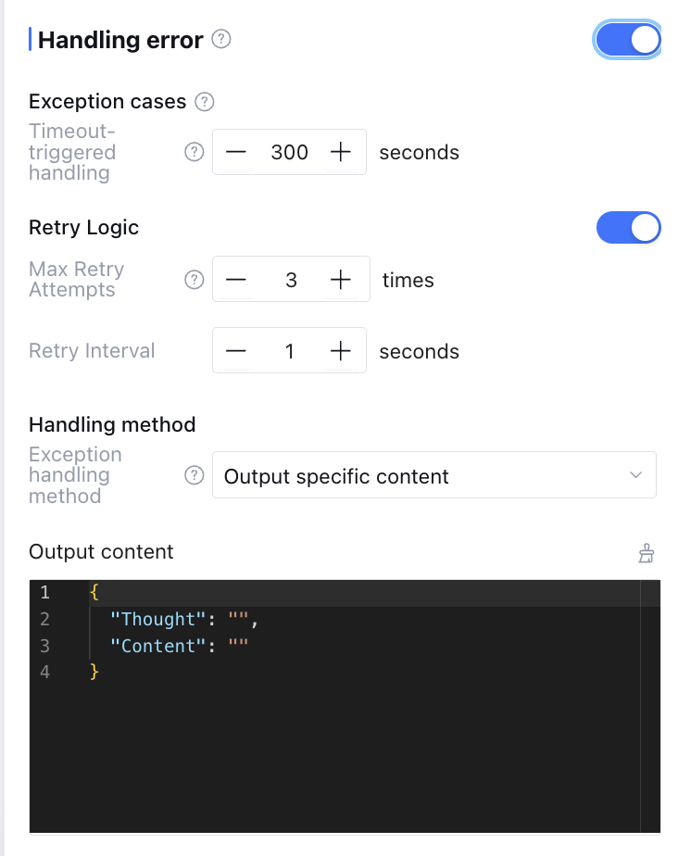
Task: Decrease the timeout seconds value
Action: coord(236,152)
